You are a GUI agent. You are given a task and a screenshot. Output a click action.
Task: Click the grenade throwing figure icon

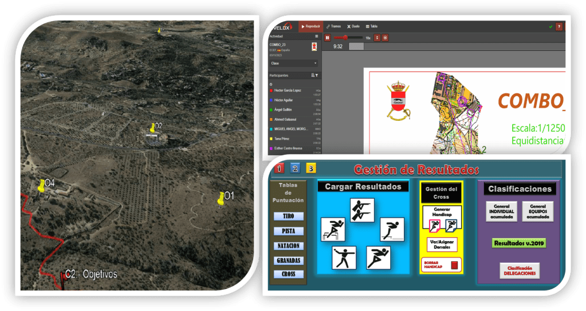344,258
